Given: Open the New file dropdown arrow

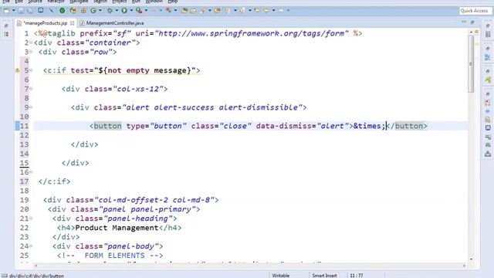Looking at the screenshot, I should click(14, 11).
